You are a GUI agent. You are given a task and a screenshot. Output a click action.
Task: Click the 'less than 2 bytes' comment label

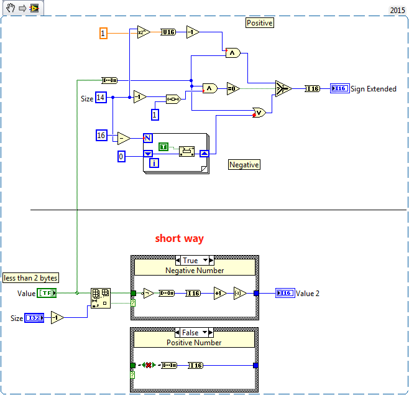30,278
